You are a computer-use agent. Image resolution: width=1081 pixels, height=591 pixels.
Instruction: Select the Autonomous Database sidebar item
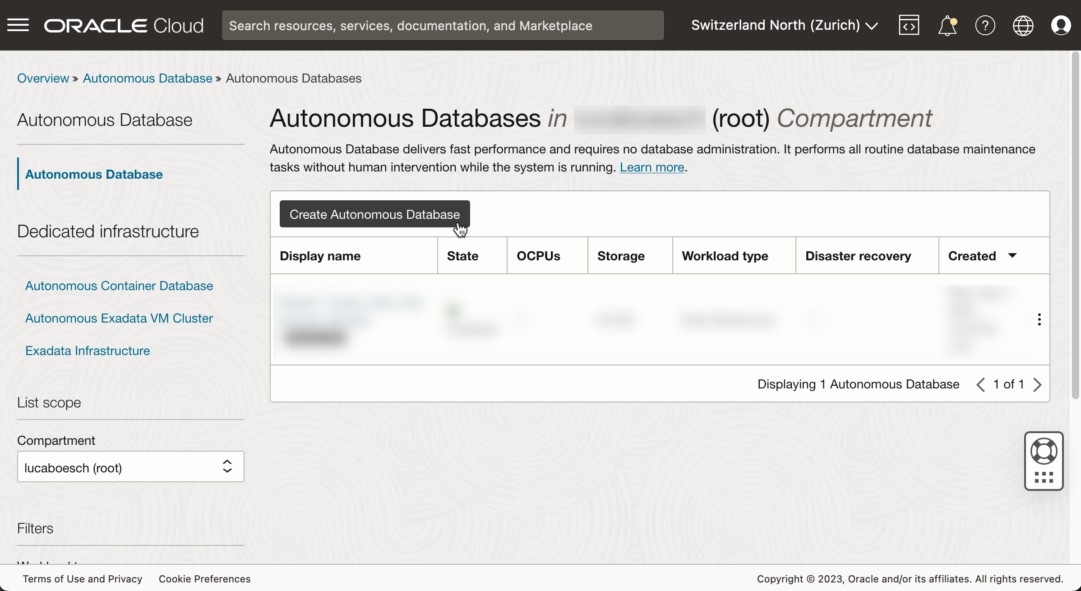[94, 175]
